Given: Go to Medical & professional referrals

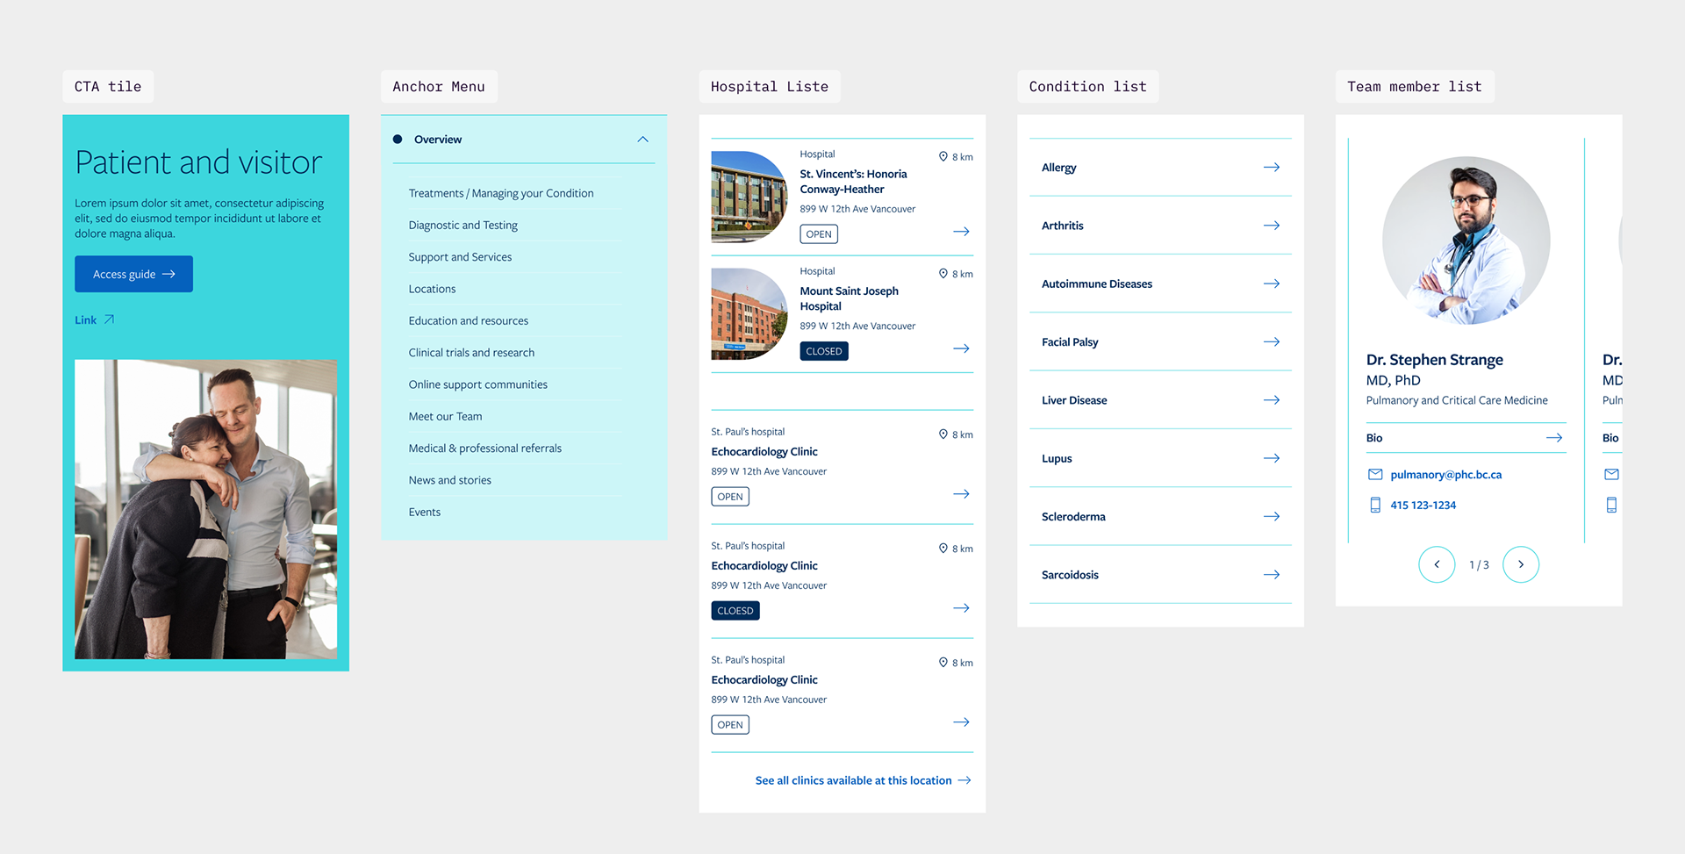Looking at the screenshot, I should (x=484, y=449).
